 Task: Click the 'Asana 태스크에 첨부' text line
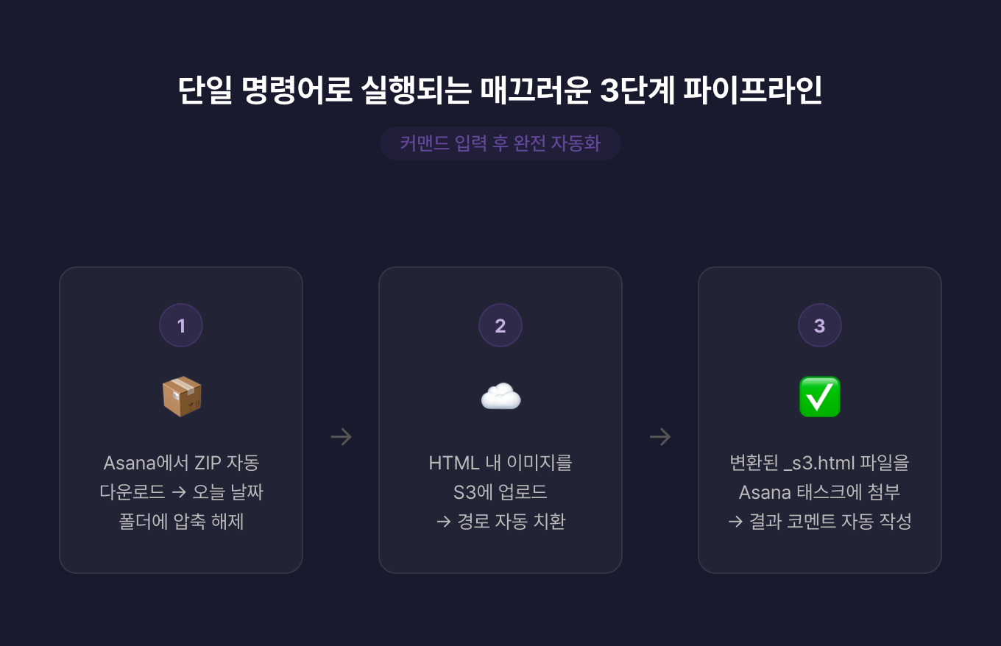[x=819, y=492]
